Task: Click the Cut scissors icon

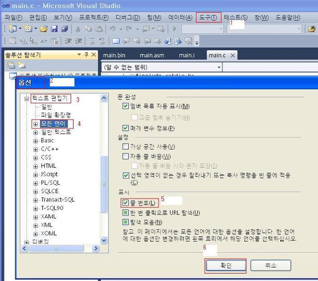Action: point(78,29)
